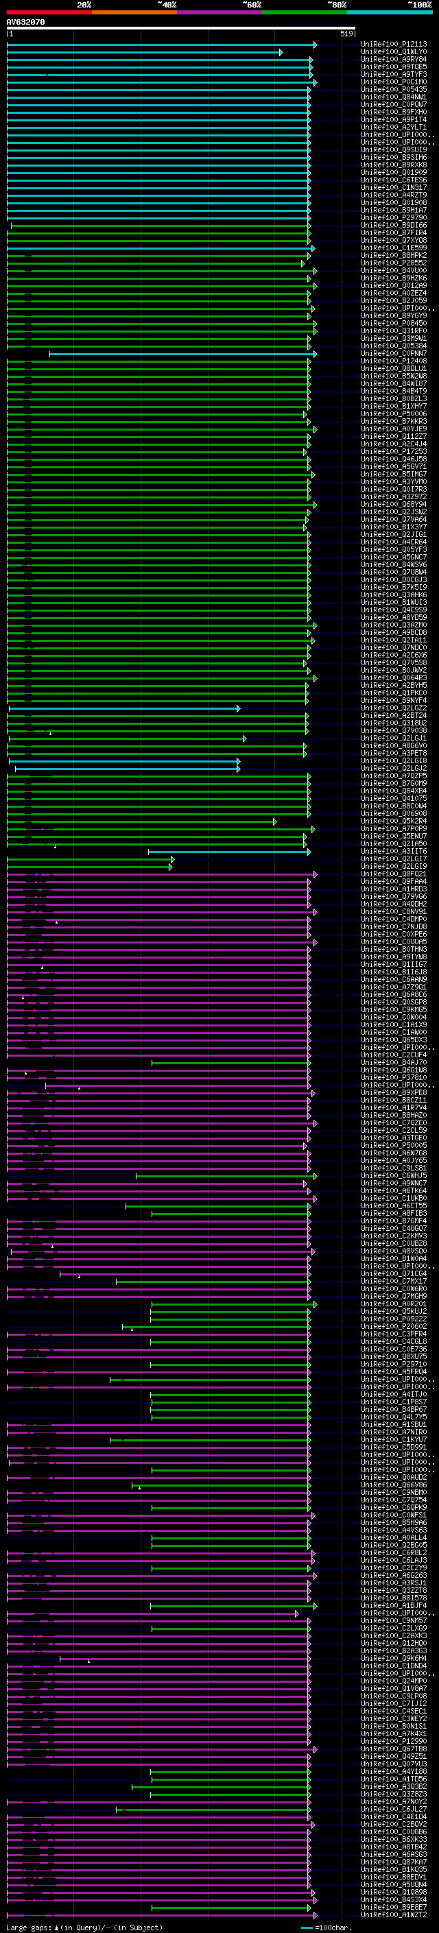The width and height of the screenshot is (439, 1933).
Task: Click the cyan ~100% identity legend segment
Action: (390, 13)
